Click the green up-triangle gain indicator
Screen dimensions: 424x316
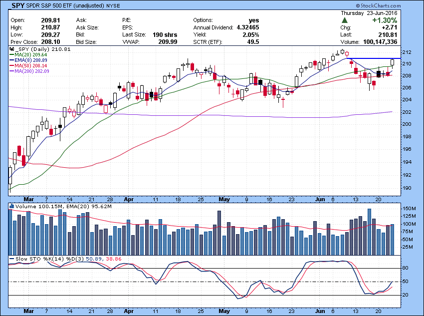(345, 20)
